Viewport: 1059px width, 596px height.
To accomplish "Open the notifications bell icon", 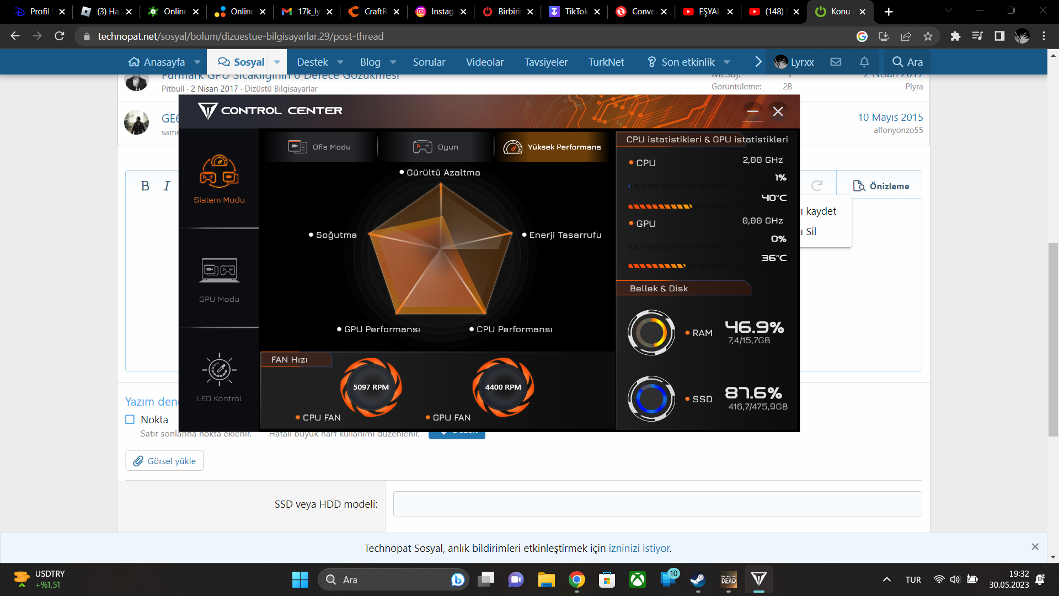I will (864, 62).
